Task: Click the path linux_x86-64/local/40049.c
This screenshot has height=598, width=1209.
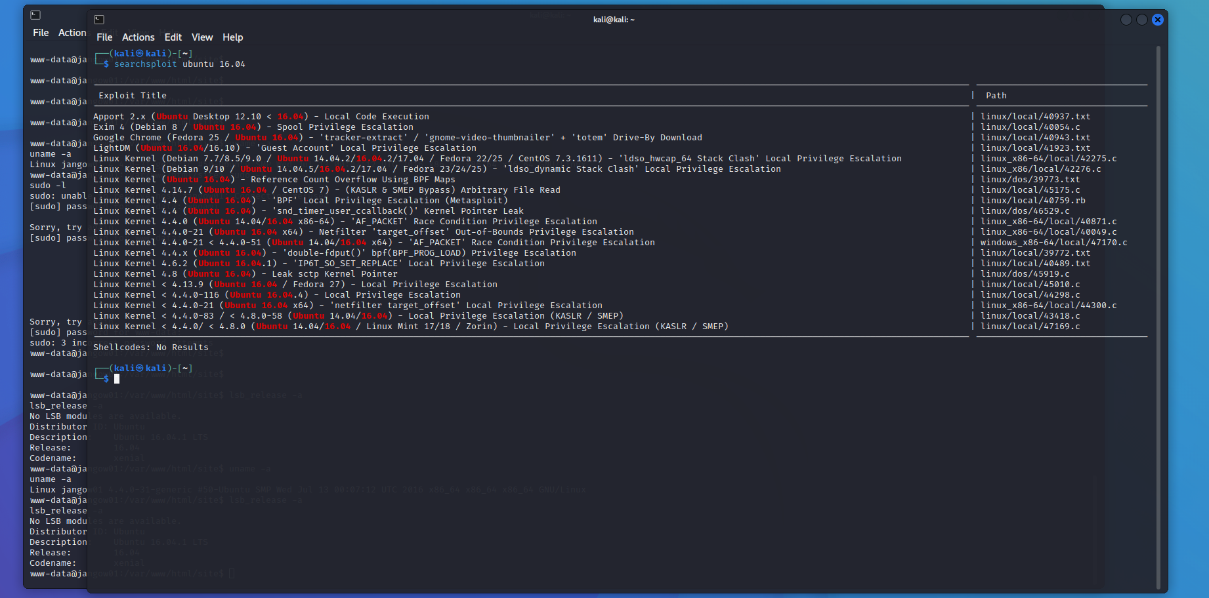Action: [x=1049, y=232]
